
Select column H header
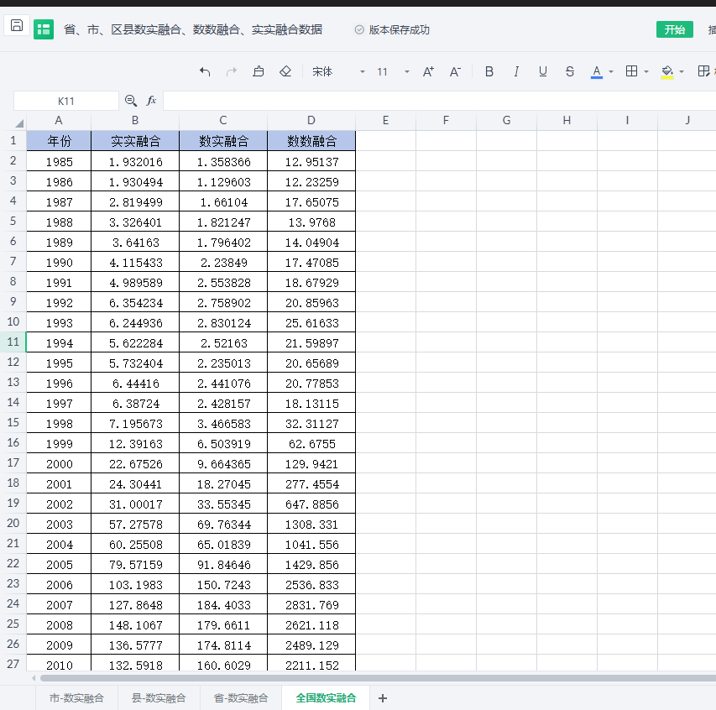(567, 120)
